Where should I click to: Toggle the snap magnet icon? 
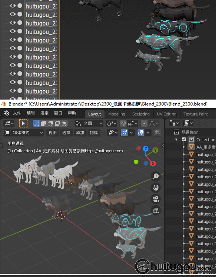123,123
